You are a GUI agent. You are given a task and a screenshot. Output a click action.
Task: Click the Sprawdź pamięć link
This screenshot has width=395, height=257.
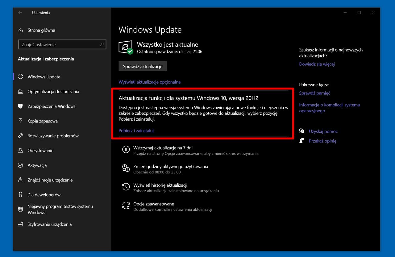(x=315, y=93)
